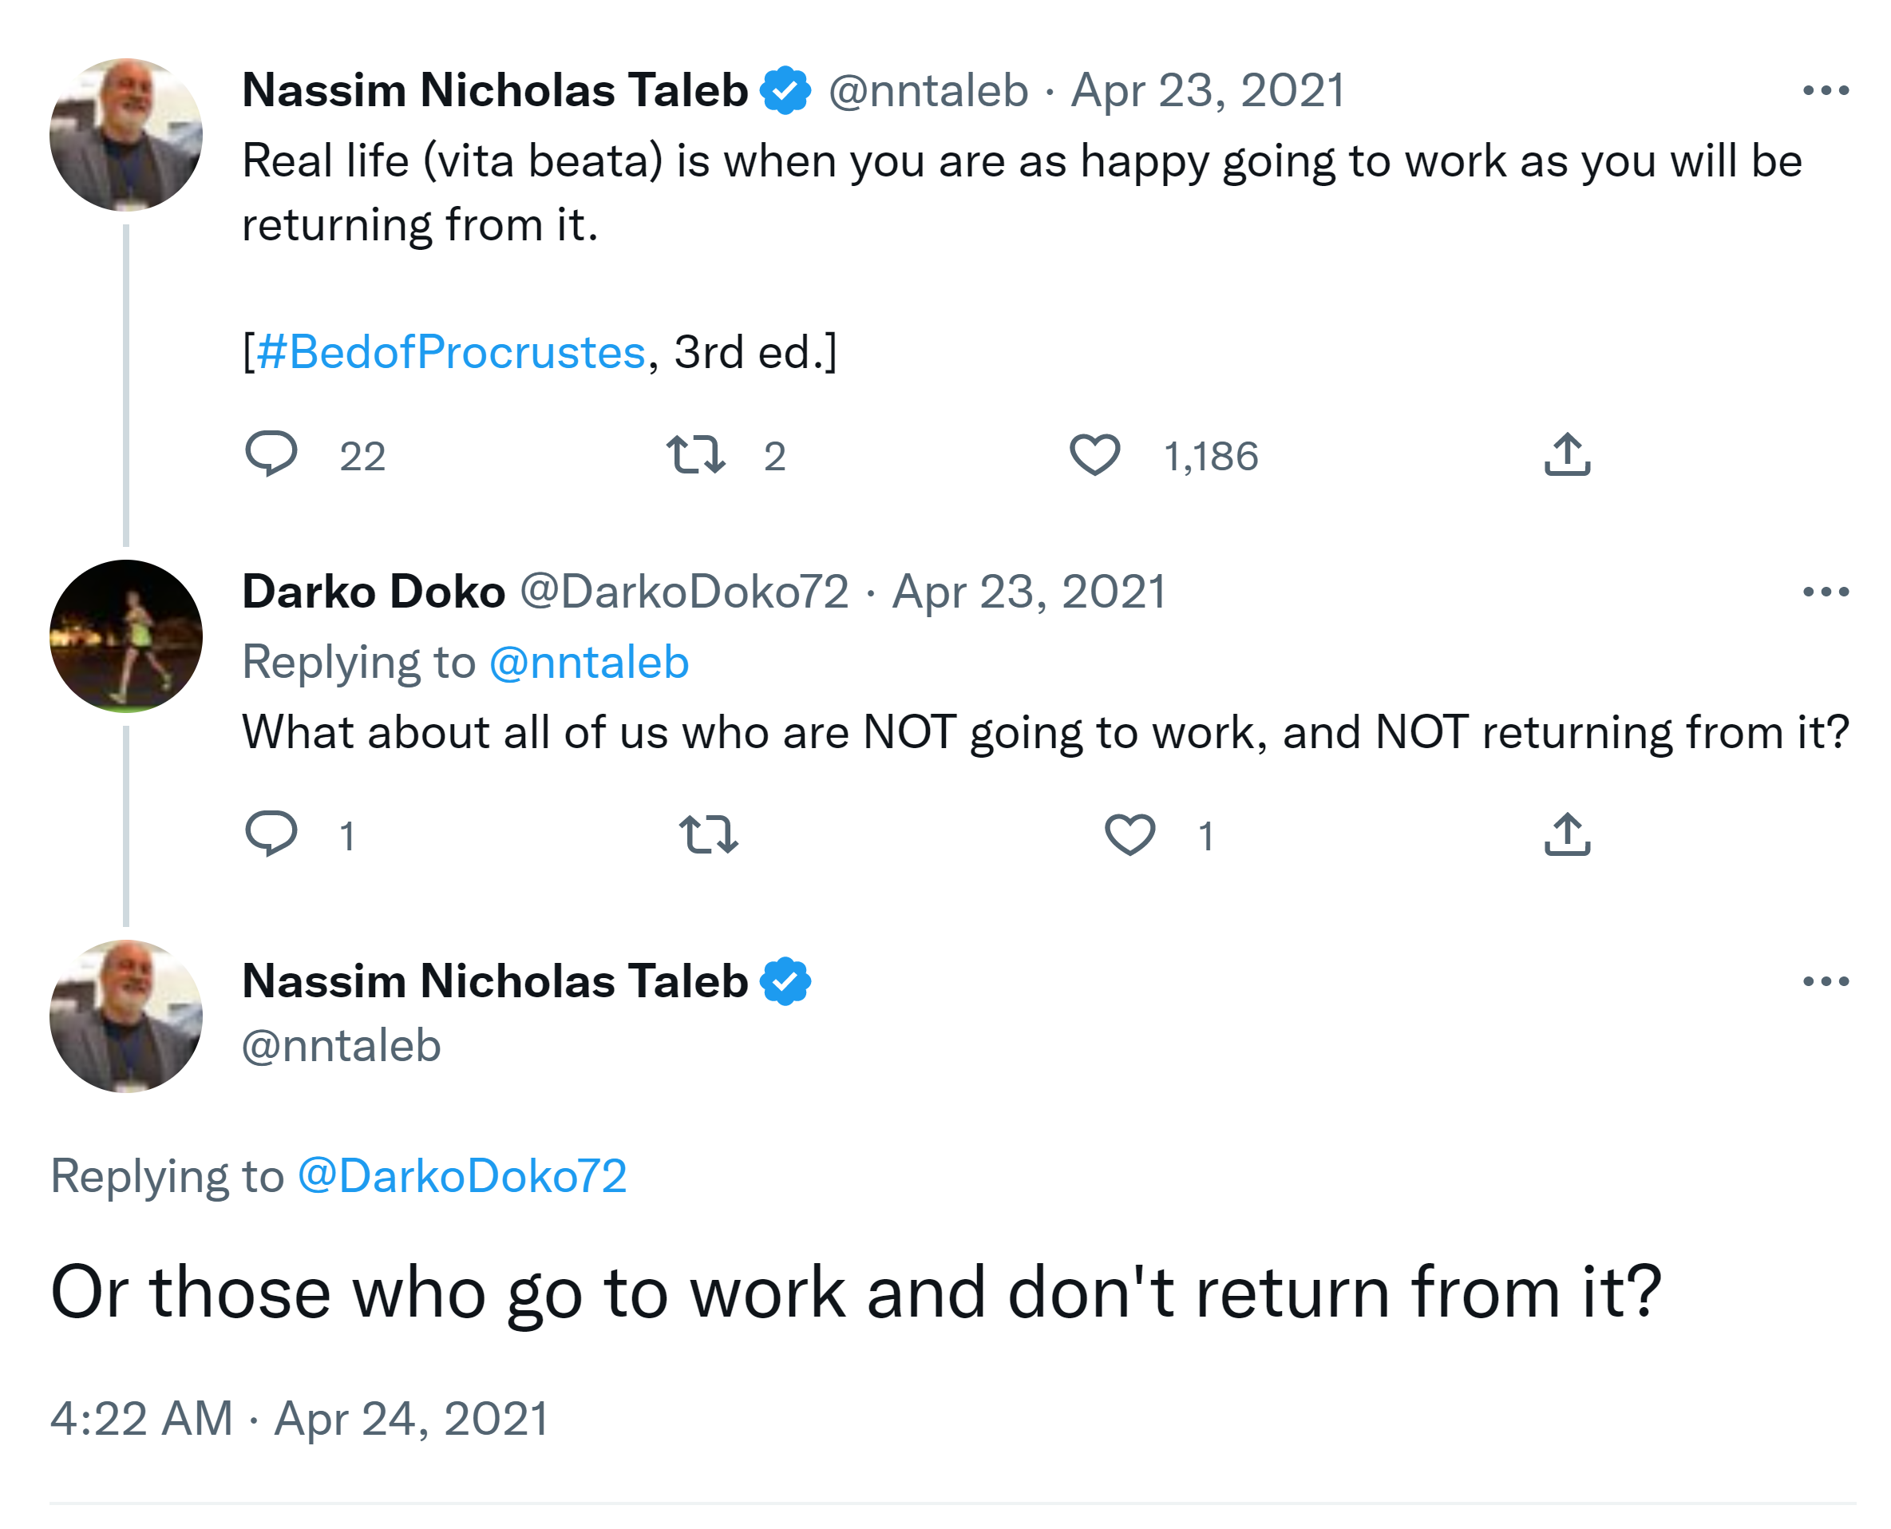Open @DarkoDoko72 mention in Taleb's reply
Viewport: 1891px width, 1529px height.
coord(462,1176)
